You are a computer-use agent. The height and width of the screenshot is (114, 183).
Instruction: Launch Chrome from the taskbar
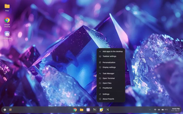point(75,110)
